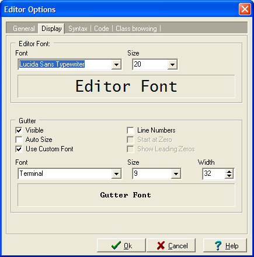Expand the Editor Font name dropdown
The height and width of the screenshot is (257, 254).
pyautogui.click(x=116, y=64)
